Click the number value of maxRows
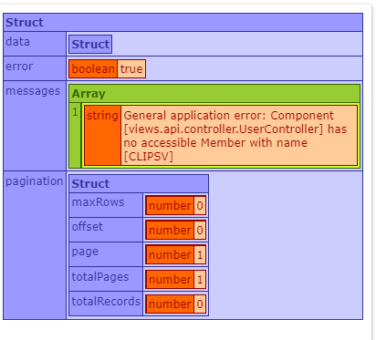The image size is (376, 340). (x=200, y=206)
